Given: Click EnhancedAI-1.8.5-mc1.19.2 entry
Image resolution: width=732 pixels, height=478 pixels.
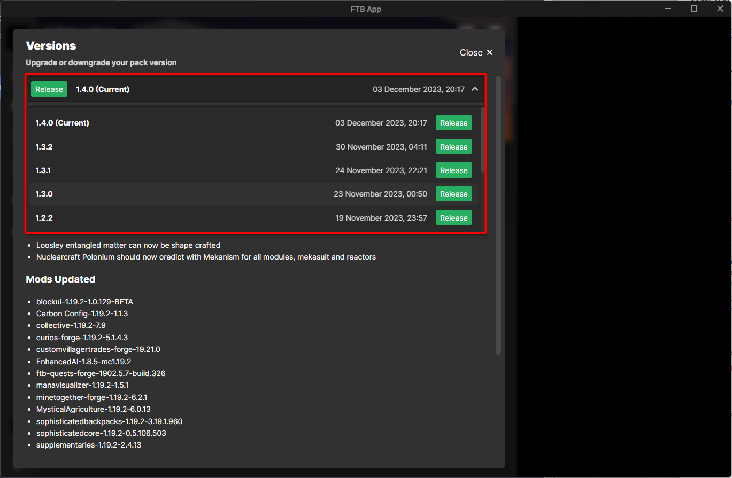Looking at the screenshot, I should 83,362.
